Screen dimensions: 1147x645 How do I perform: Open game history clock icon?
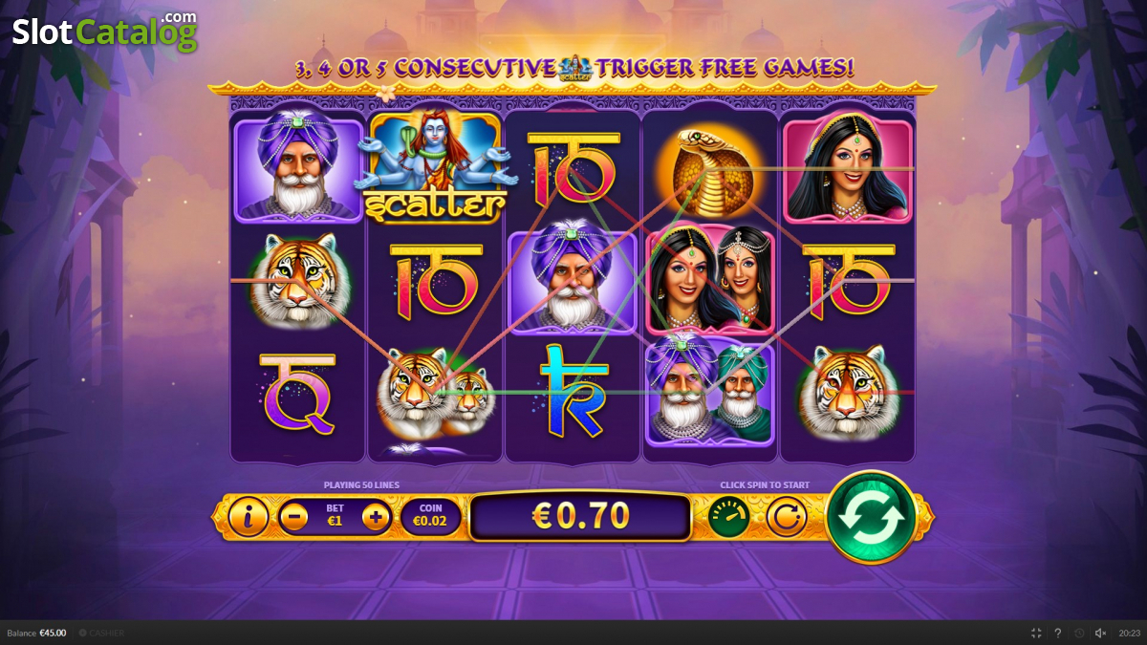click(x=1079, y=633)
